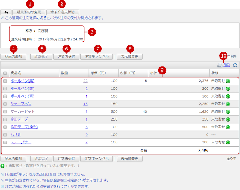This screenshot has height=190, width=240.
Task: Check the box for ボールペン(赤)
Action: pos(5,89)
